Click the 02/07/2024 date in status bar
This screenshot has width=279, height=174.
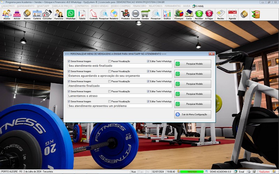158,172
